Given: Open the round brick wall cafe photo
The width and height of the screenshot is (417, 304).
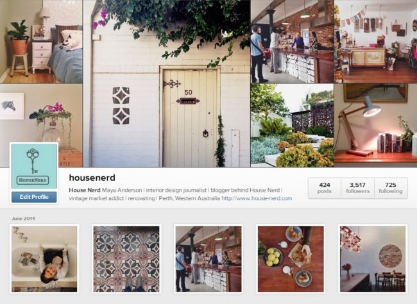Looking at the screenshot, I should point(373,259).
